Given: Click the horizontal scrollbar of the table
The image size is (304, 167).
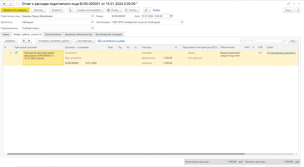Looking at the screenshot, I should 126,154.
